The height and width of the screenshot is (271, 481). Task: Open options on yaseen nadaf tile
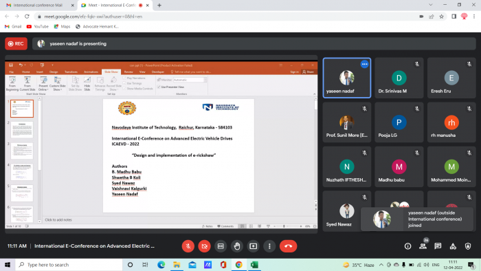coord(364,64)
